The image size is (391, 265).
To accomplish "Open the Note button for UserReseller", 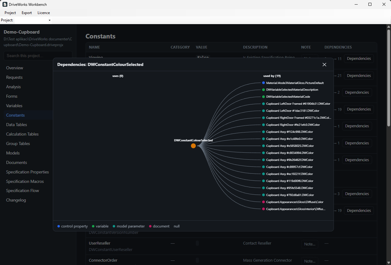I will click(x=310, y=244).
